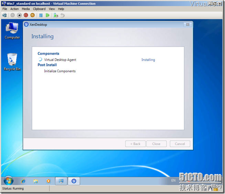225x194 pixels.
Task: Save the VM state with orange icon
Action: click(33, 15)
